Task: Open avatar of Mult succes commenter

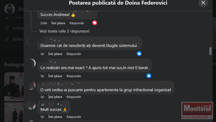Action: 31,105
